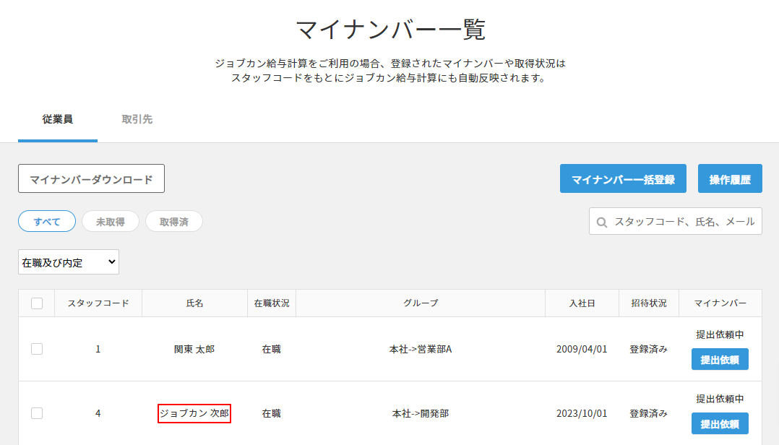The image size is (779, 445).
Task: Filter list by すべて
Action: (x=47, y=222)
